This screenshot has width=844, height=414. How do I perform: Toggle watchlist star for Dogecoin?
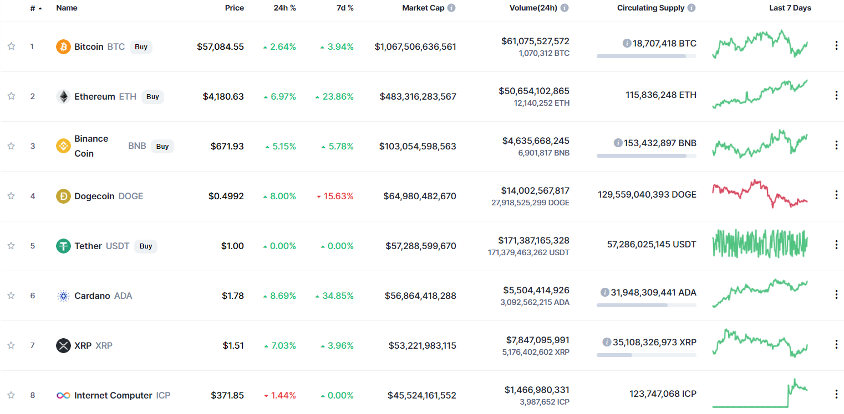(x=11, y=196)
